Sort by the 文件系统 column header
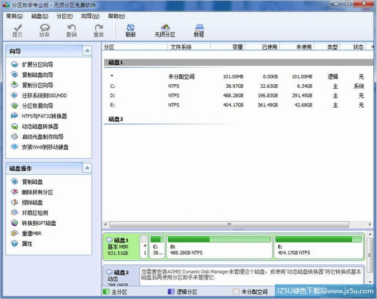Viewport: 377px width, 299px height. pyautogui.click(x=189, y=47)
